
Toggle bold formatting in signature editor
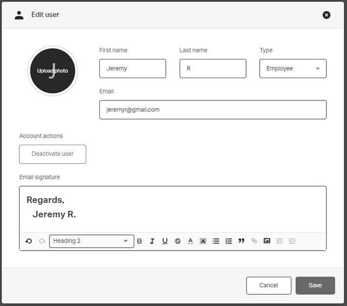click(x=140, y=241)
